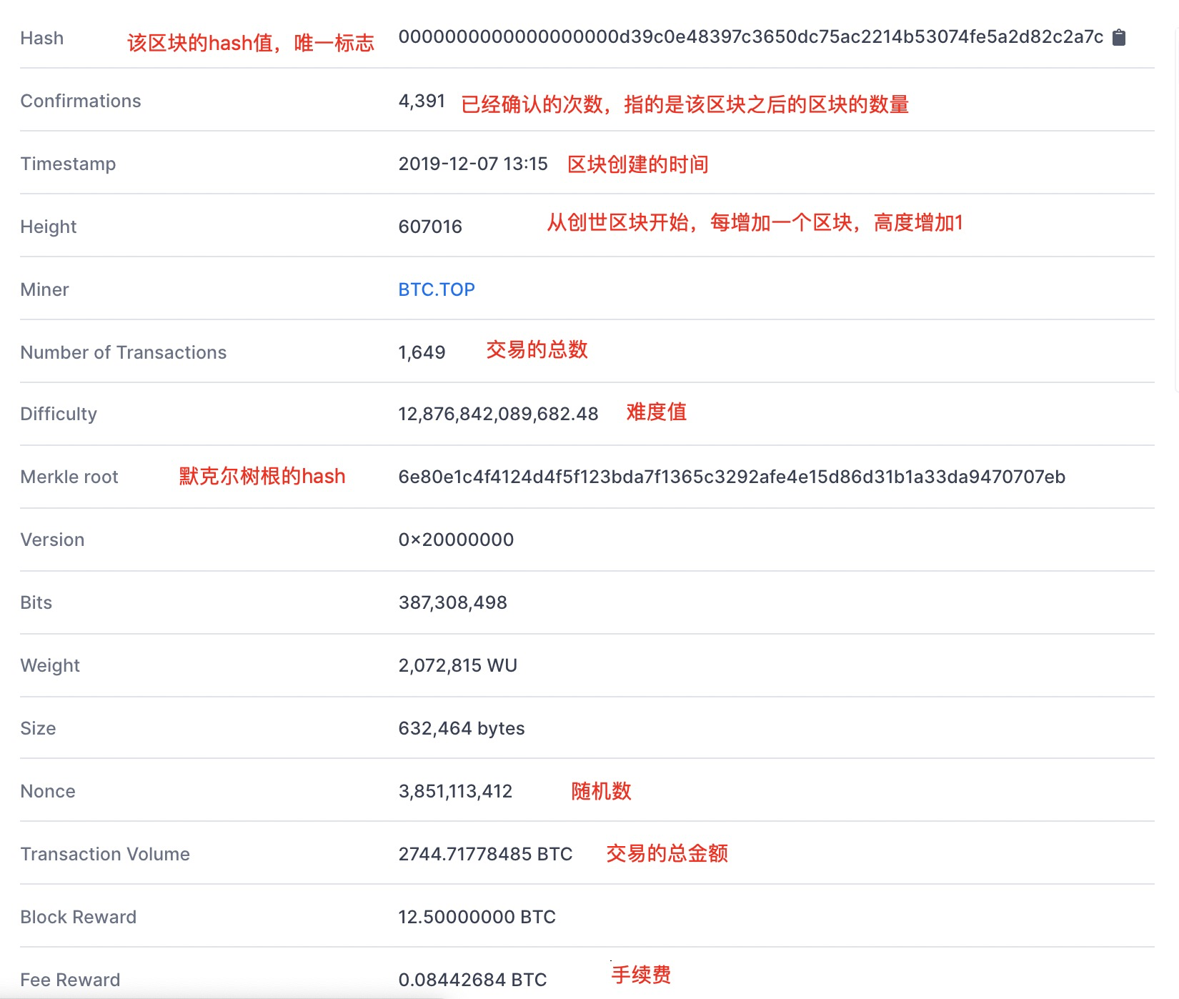Click the Merkle root hash string
This screenshot has height=999, width=1179.
coord(732,477)
